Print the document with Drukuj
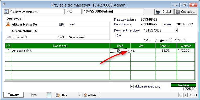The width and height of the screenshot is (200, 100). click(x=164, y=12)
